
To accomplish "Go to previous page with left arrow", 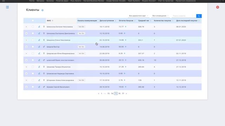I will tap(98, 93).
